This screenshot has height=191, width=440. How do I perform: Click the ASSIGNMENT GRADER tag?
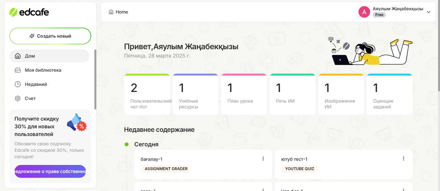pos(166,169)
